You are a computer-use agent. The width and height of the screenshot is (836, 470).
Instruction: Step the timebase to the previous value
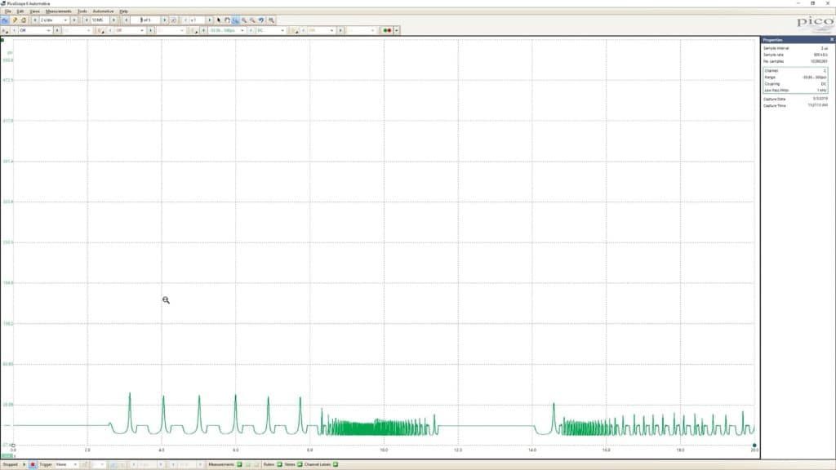click(x=35, y=20)
